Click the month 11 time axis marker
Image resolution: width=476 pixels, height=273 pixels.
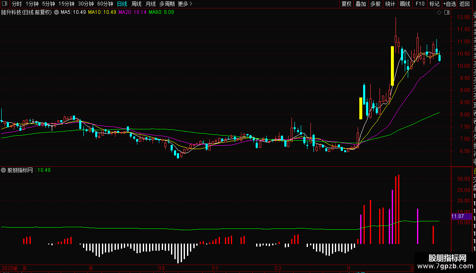pyautogui.click(x=215, y=268)
